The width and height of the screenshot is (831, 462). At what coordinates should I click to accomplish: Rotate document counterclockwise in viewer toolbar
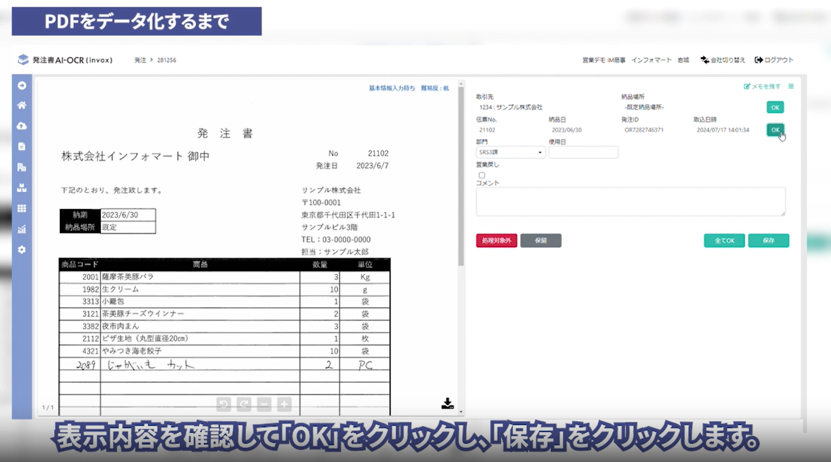(x=223, y=404)
